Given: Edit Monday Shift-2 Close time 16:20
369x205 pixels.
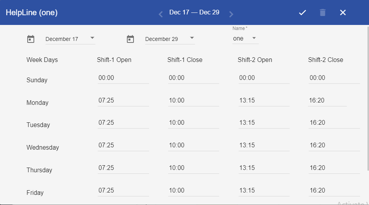Looking at the screenshot, I should click(327, 101).
